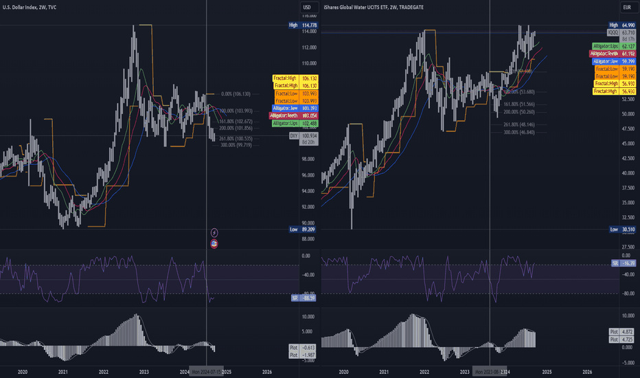
Task: Select the 200.00% (50.260) Fibonacci level label
Action: pyautogui.click(x=519, y=112)
